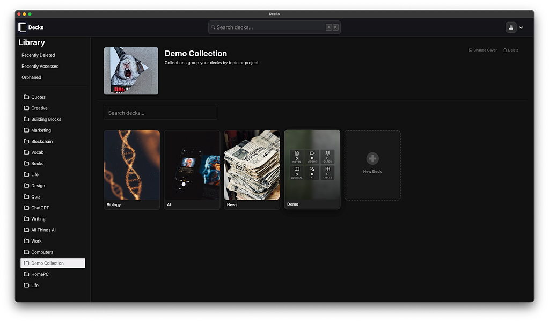Image resolution: width=549 pixels, height=322 pixels.
Task: Click the Biology deck title label
Action: pyautogui.click(x=113, y=205)
